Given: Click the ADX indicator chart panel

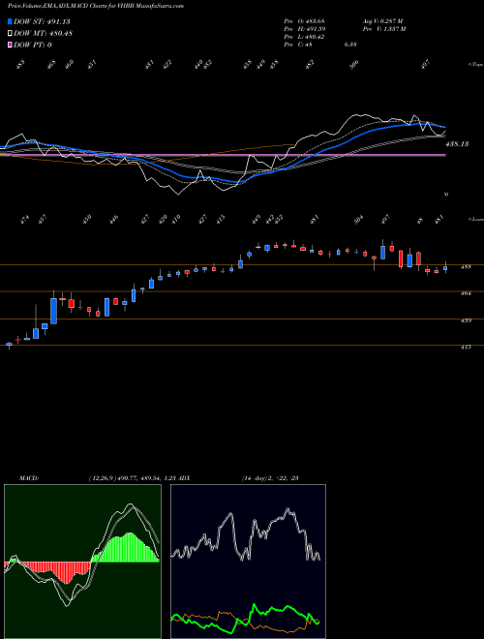Looking at the screenshot, I should [248, 562].
